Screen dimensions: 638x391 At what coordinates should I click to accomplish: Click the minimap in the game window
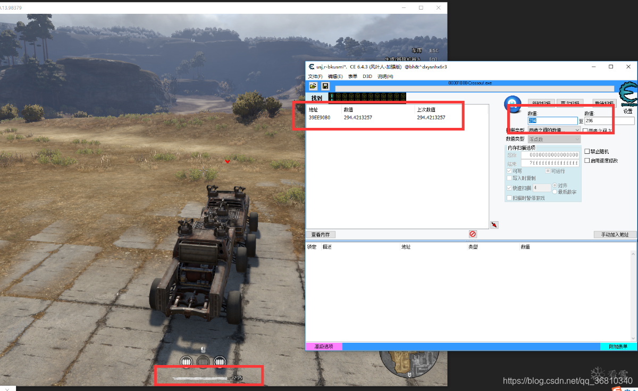pyautogui.click(x=409, y=365)
